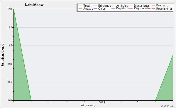
Task: Click the chart title 'NahuMeow~'
Action: point(35,5)
